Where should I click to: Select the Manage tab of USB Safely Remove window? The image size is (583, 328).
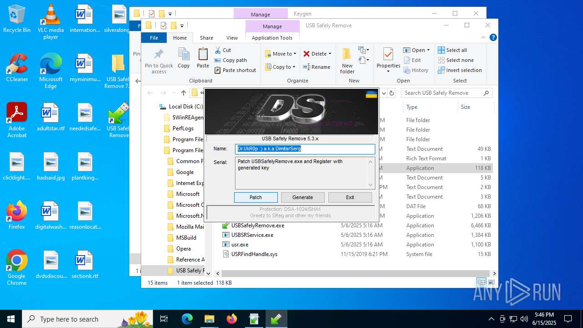(272, 26)
